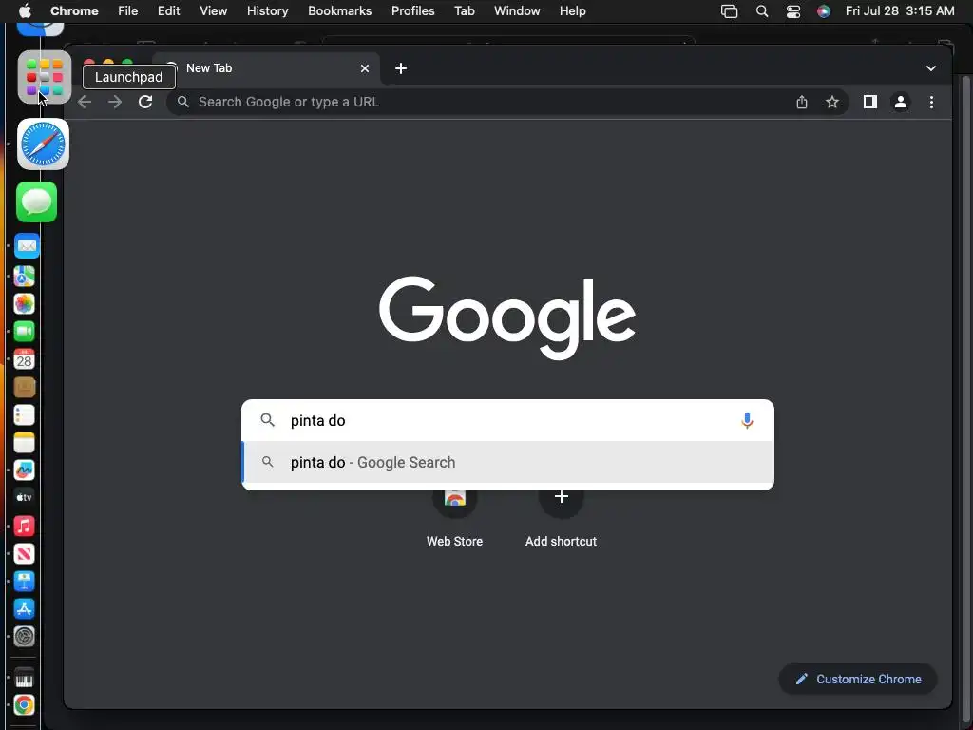Click the Google logo
Screen dimensions: 973x730
click(x=507, y=317)
